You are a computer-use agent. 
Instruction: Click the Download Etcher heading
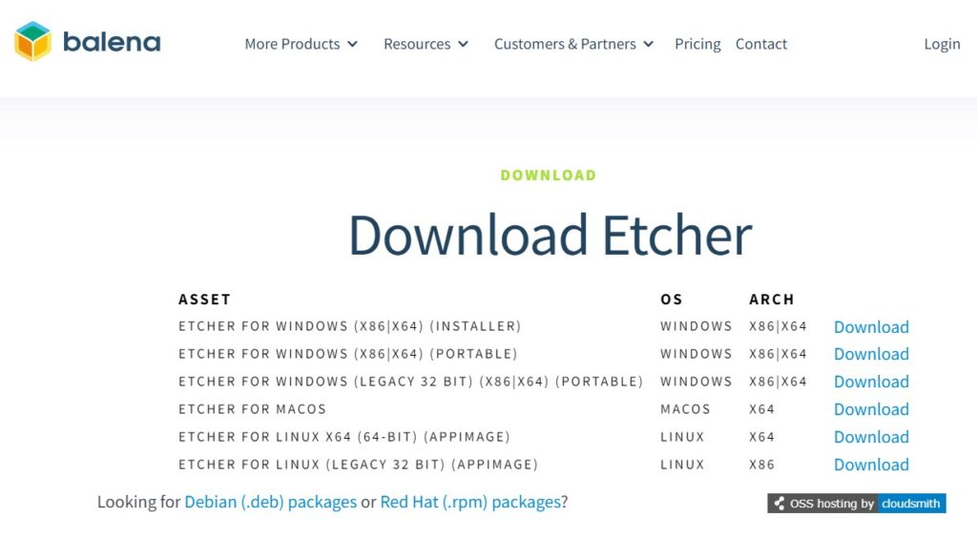[550, 236]
